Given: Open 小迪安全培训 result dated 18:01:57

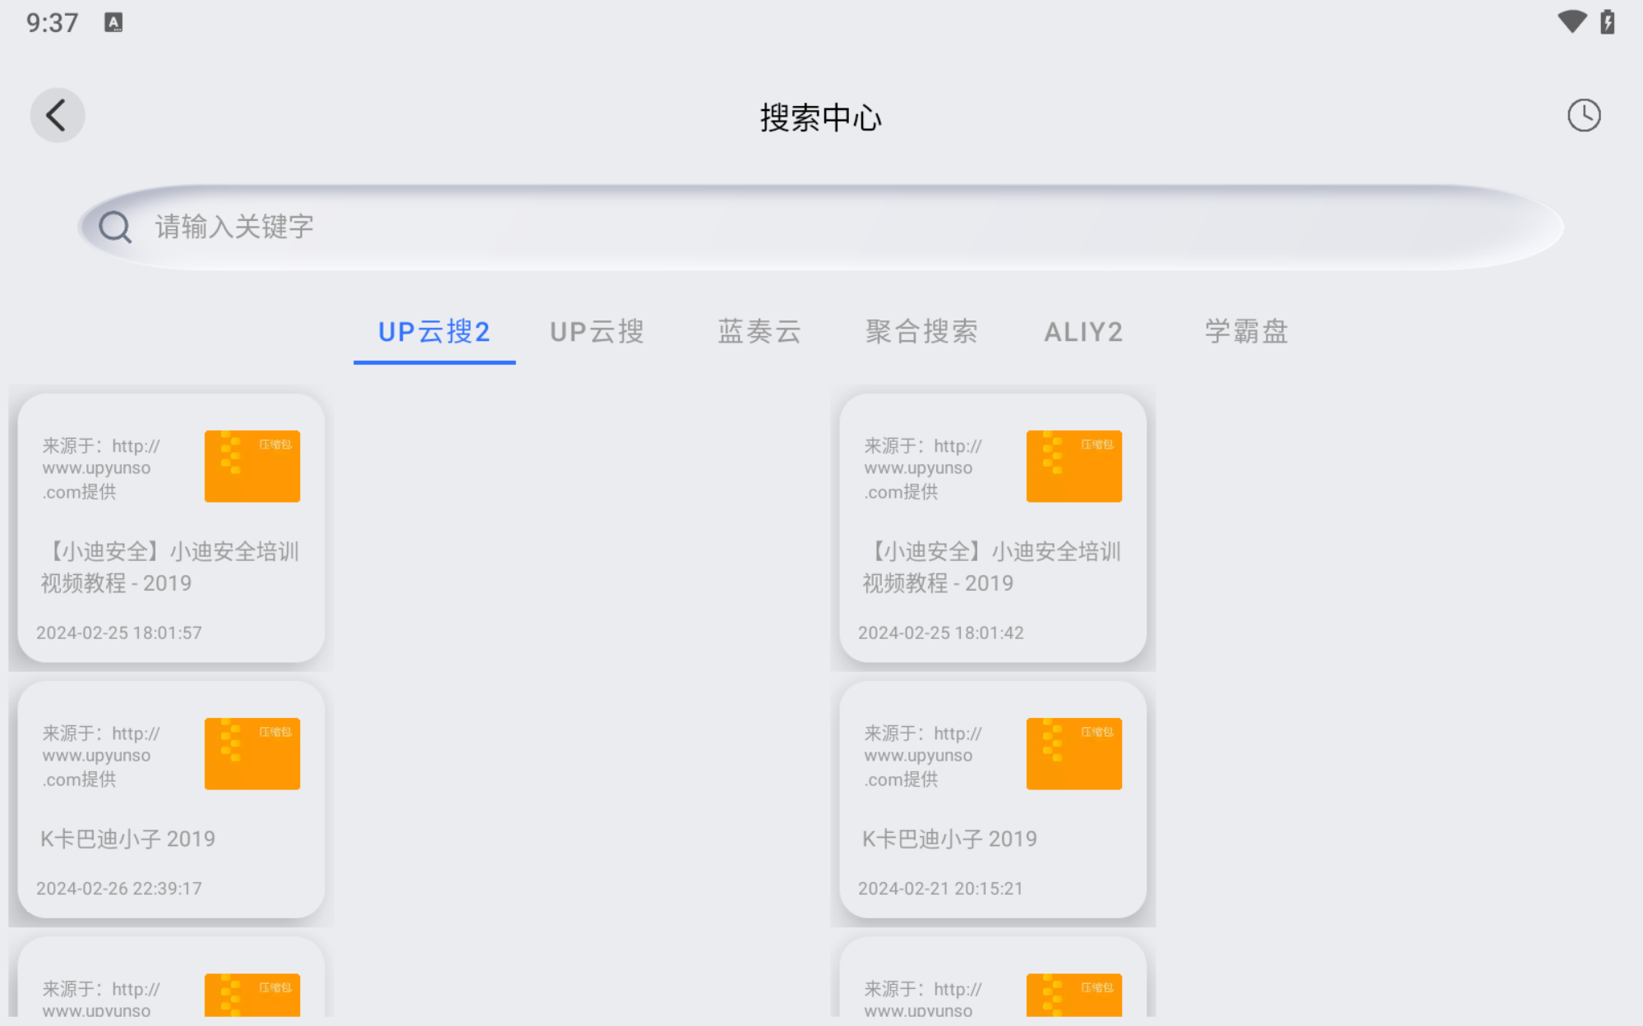Looking at the screenshot, I should [170, 567].
